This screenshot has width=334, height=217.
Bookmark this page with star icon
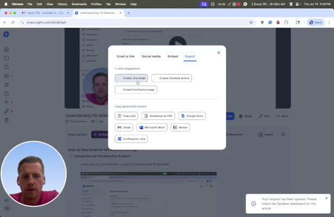251,22
